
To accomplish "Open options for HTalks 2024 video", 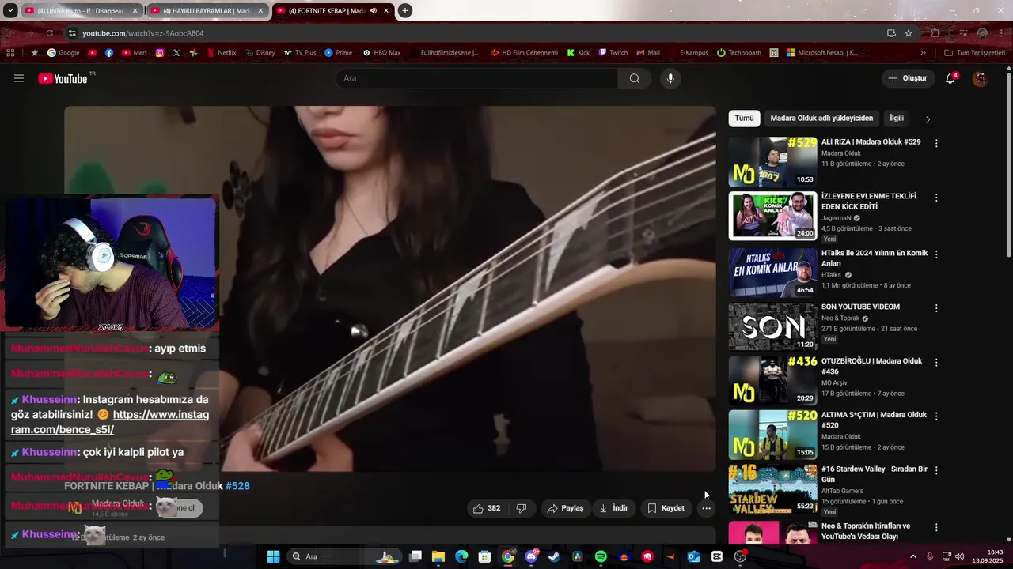I will (x=936, y=254).
